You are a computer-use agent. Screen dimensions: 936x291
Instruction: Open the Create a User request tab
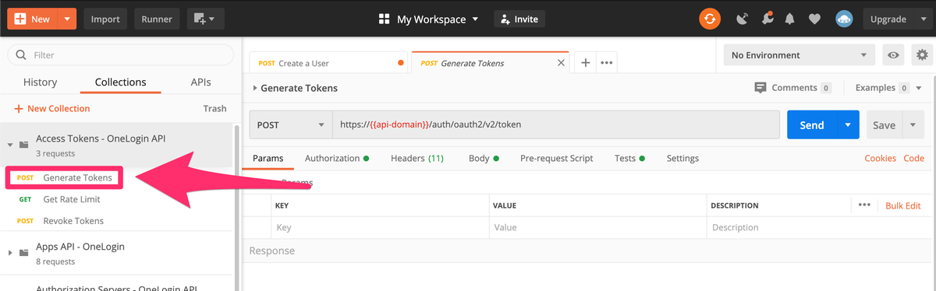[328, 63]
